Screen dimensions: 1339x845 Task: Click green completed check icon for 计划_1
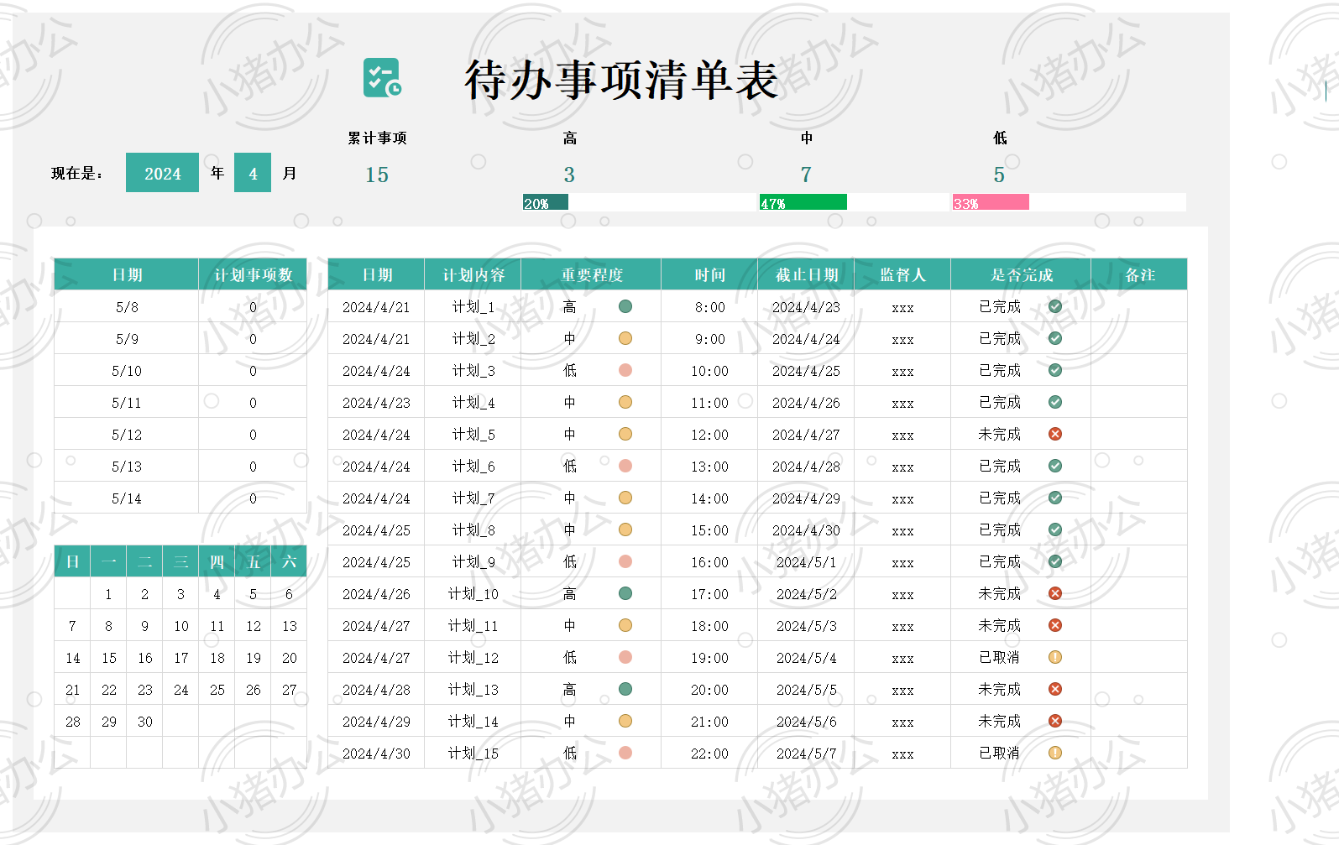click(1055, 306)
